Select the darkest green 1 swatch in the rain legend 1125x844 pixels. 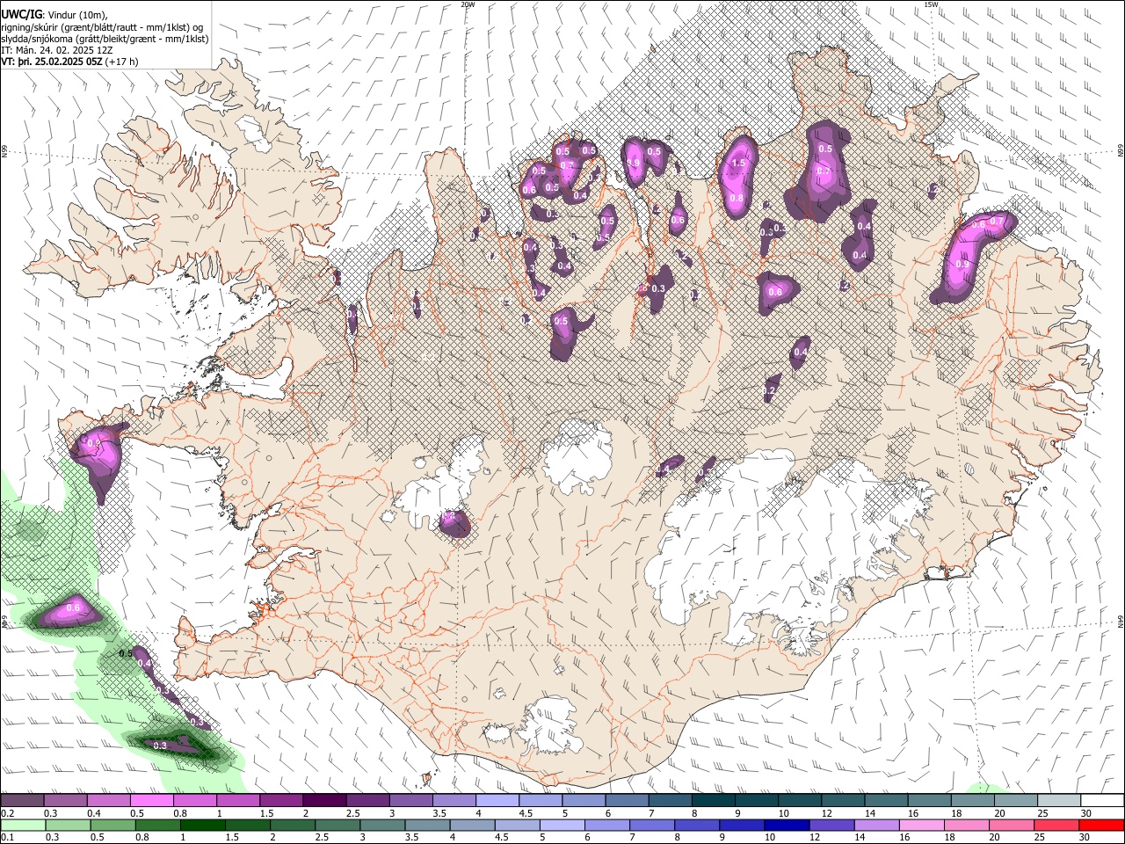(x=202, y=826)
